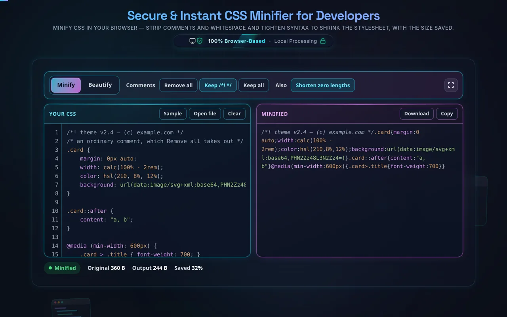The image size is (507, 317).
Task: Click the '100% Browser-Based' badge text
Action: tap(236, 41)
